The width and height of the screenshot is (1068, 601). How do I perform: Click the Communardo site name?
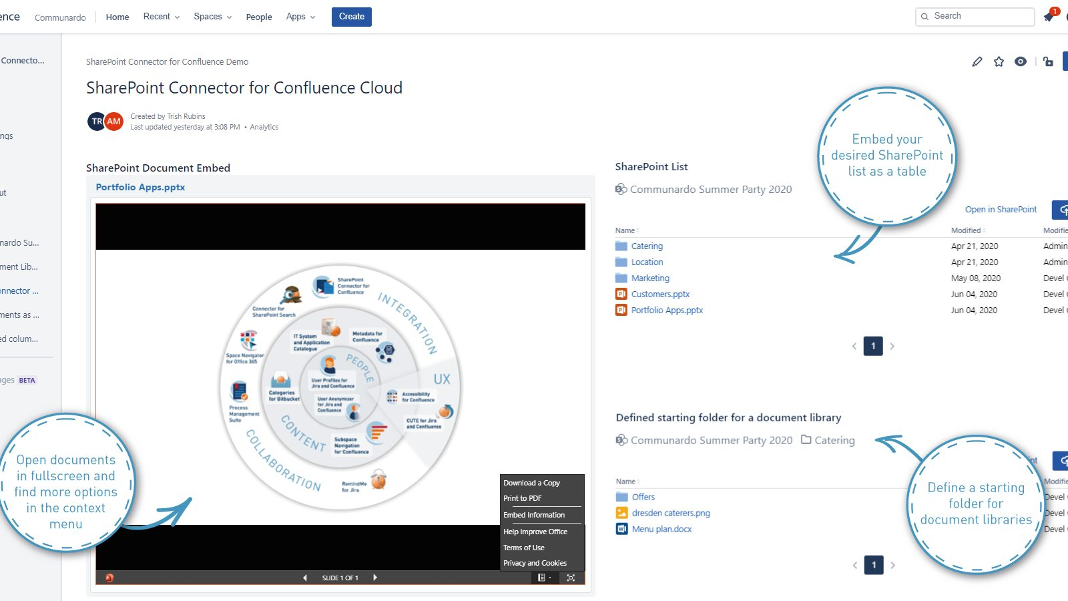tap(60, 17)
